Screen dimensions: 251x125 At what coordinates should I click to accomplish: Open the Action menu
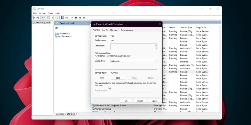(x=42, y=13)
